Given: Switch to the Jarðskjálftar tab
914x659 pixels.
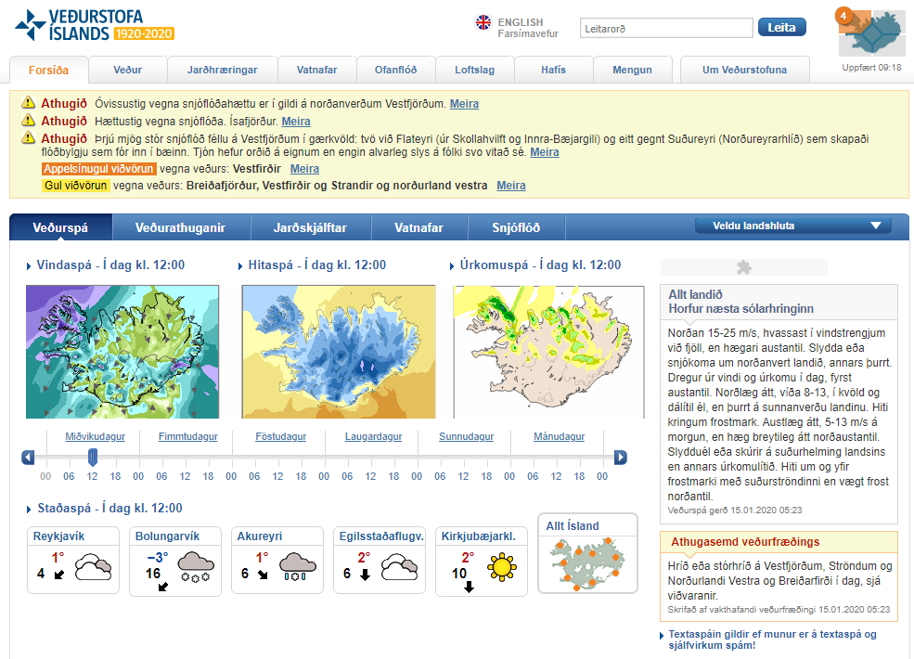Looking at the screenshot, I should pos(311,227).
